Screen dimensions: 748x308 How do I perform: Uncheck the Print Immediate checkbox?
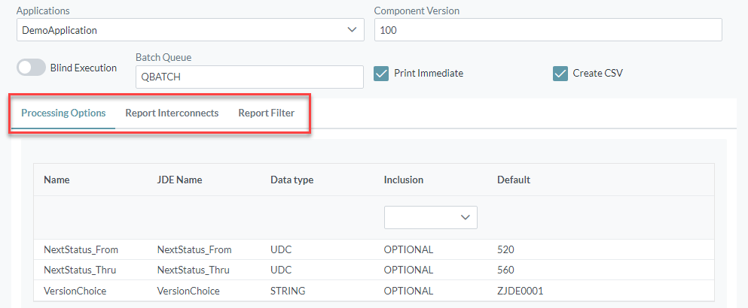click(x=382, y=74)
